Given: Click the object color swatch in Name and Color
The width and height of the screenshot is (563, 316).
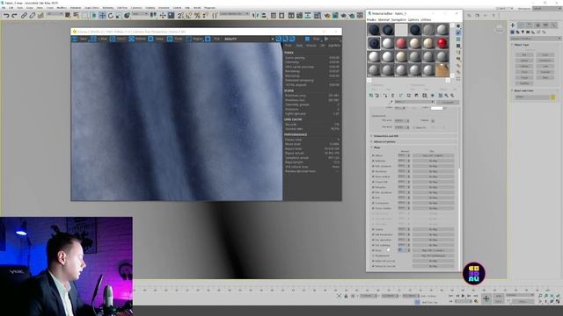Looking at the screenshot, I should [553, 97].
